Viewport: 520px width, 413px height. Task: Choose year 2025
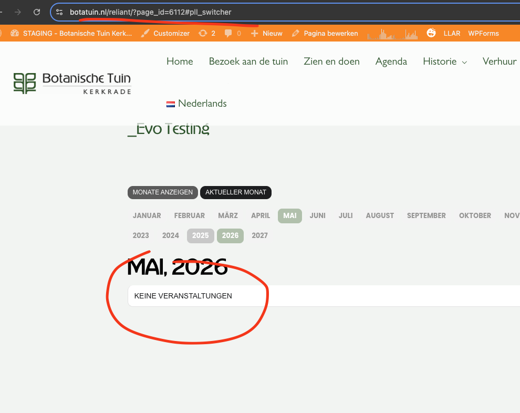201,236
